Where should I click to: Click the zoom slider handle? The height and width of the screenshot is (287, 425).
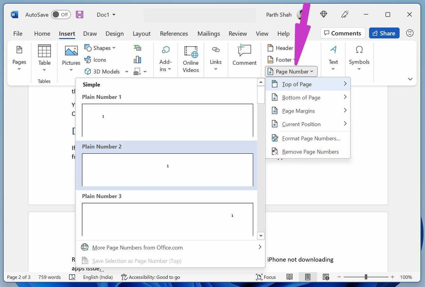click(x=366, y=277)
